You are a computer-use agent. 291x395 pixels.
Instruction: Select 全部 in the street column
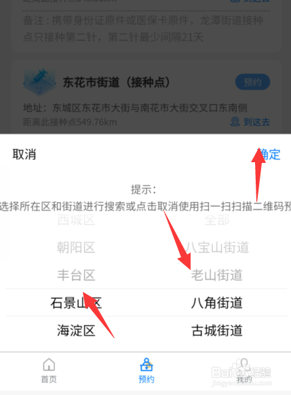pos(217,220)
